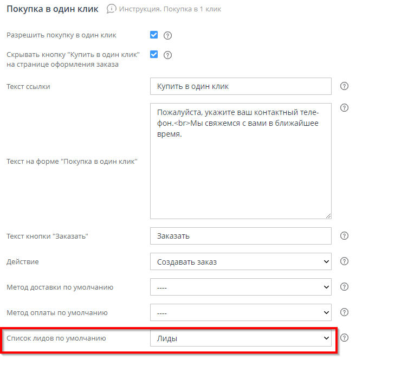Viewport: 401px width, 365px height.
Task: Click help icon for form text area
Action: [x=344, y=108]
